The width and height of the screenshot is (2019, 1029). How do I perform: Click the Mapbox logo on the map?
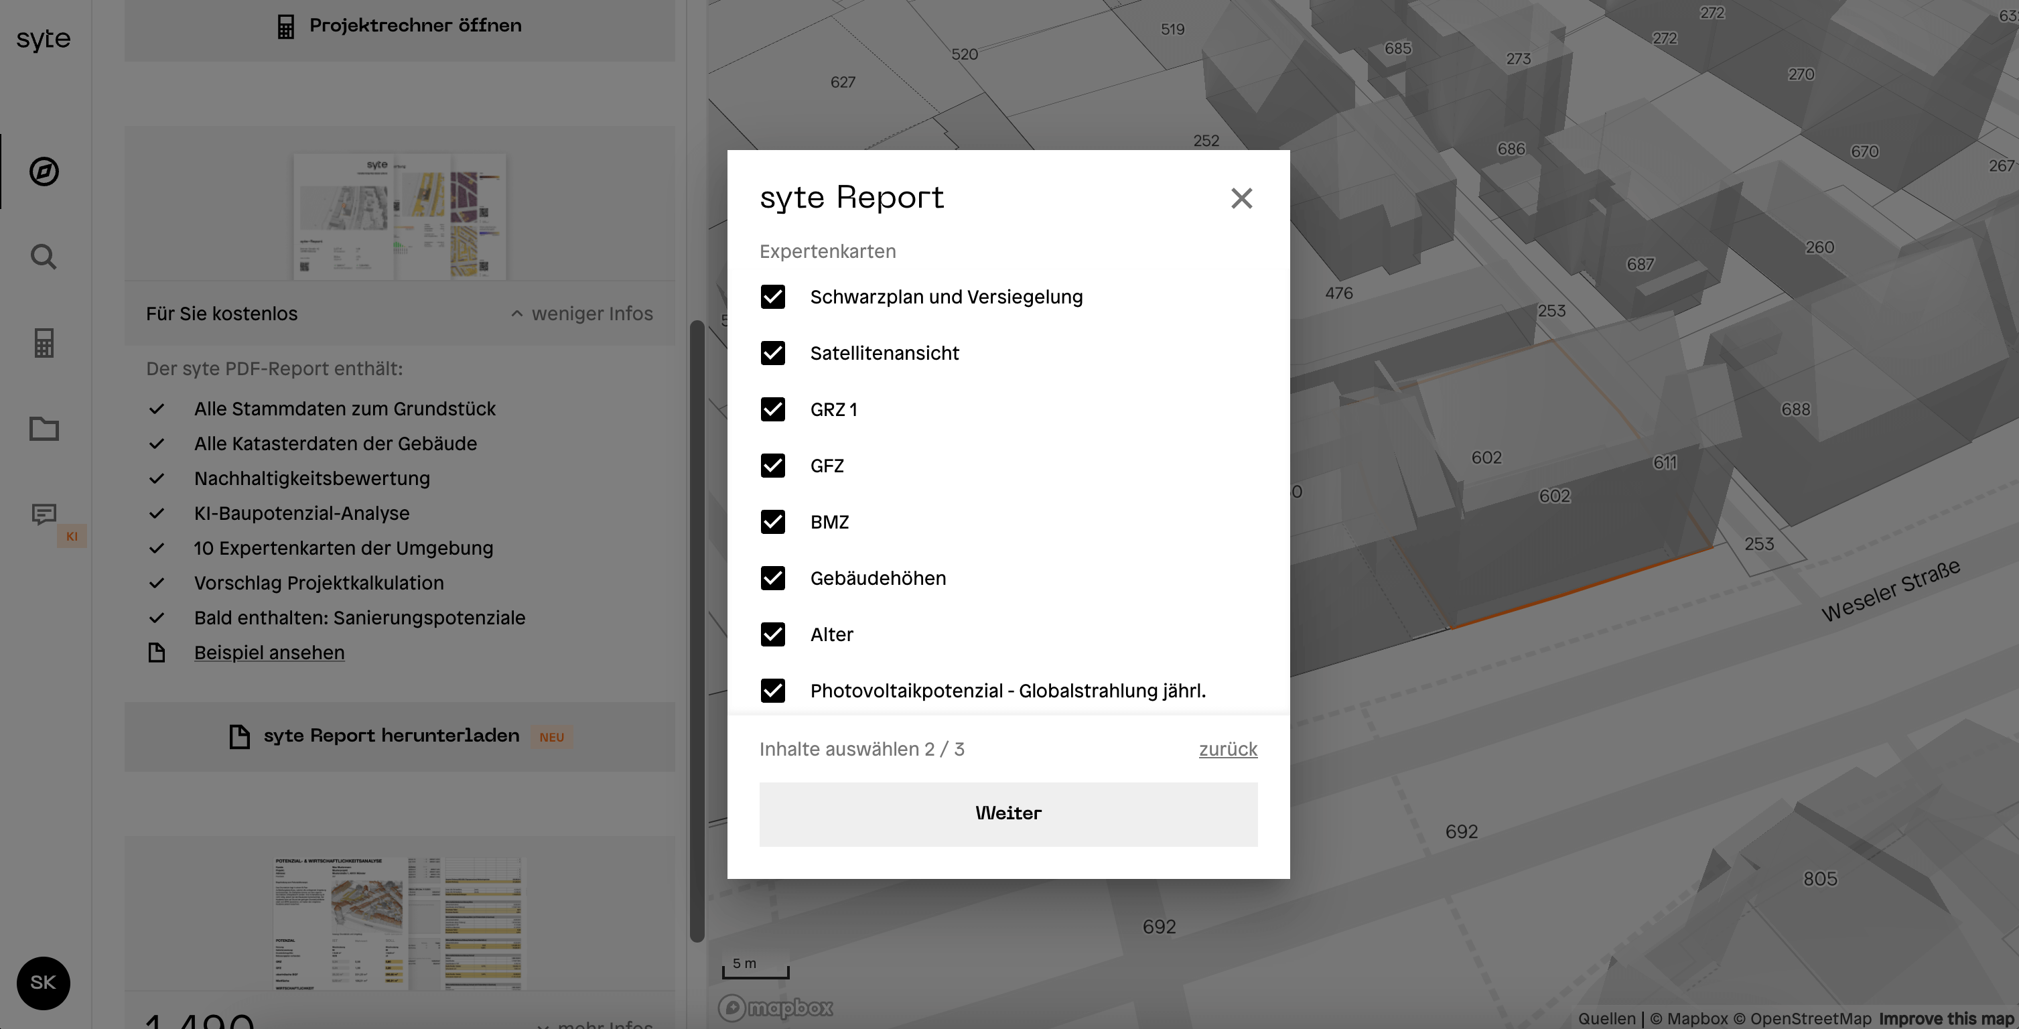pyautogui.click(x=775, y=1007)
